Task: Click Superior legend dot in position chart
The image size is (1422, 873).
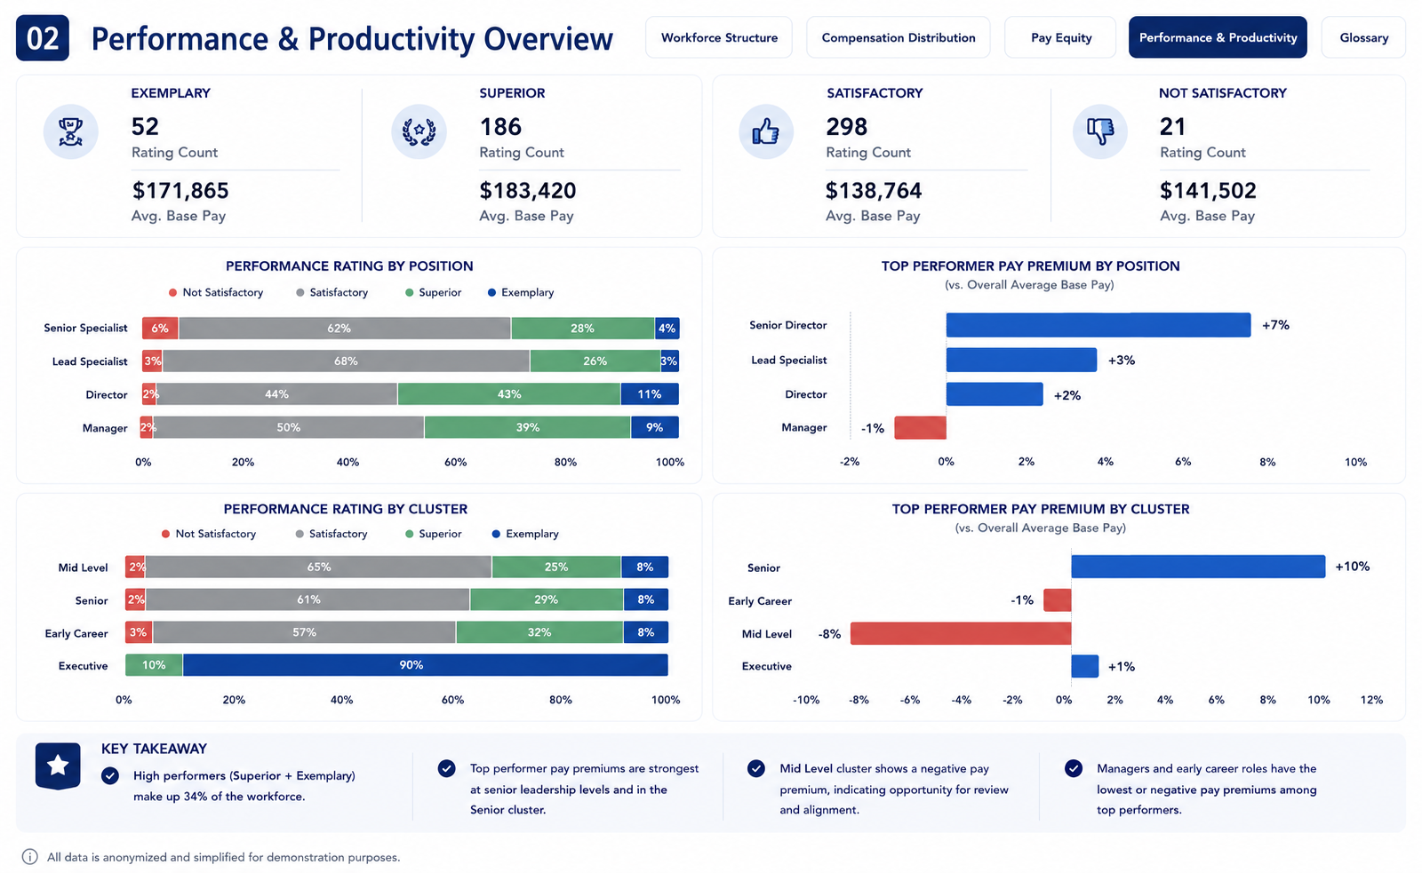Action: [410, 293]
